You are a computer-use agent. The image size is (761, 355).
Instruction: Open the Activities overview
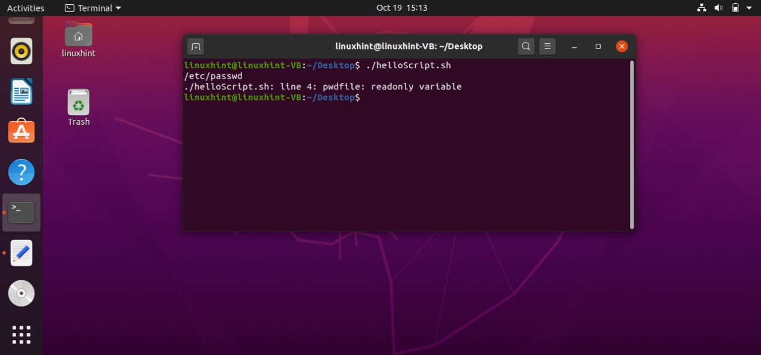[x=26, y=8]
